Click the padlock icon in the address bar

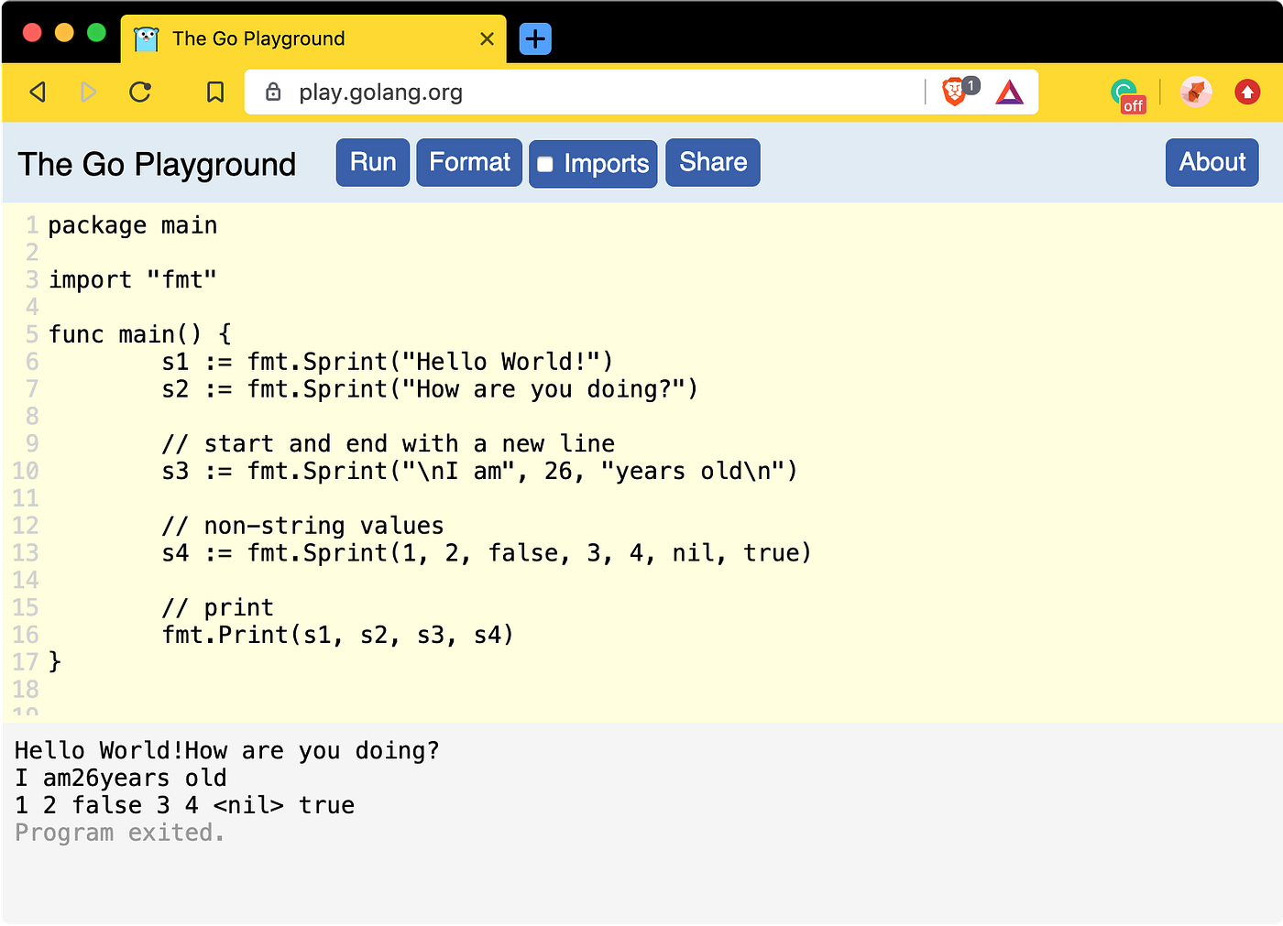[273, 92]
